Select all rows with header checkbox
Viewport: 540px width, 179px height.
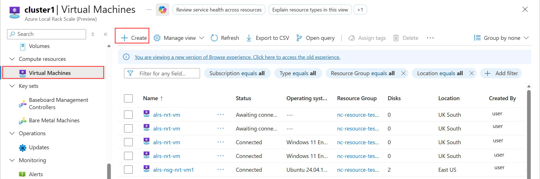tap(128, 98)
